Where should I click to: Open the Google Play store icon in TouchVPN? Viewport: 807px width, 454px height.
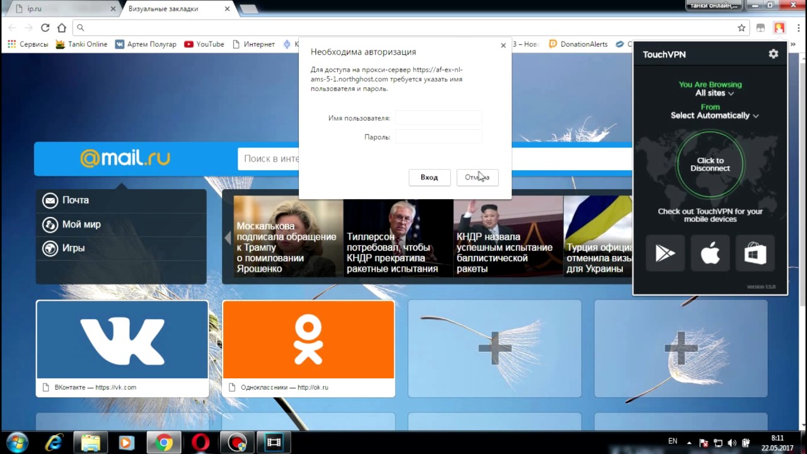[x=666, y=253]
